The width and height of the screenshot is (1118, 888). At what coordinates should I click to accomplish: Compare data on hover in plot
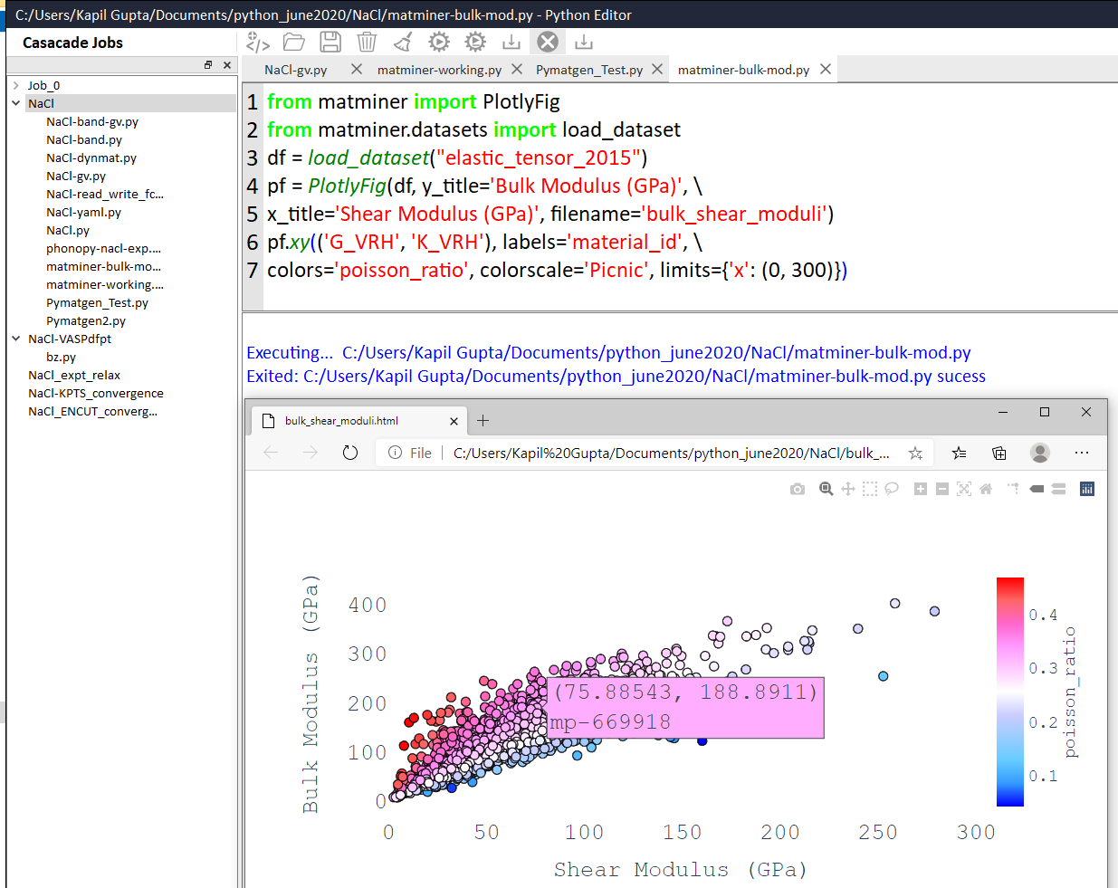(1059, 489)
